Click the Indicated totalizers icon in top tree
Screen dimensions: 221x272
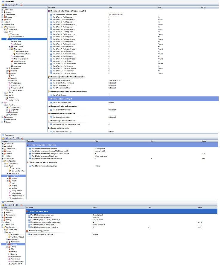pos(12,64)
